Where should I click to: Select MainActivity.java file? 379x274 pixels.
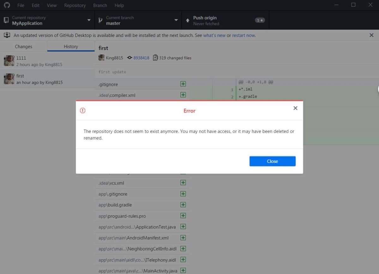[142, 271]
